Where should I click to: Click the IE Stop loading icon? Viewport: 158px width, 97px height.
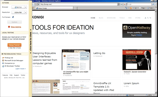pyautogui.click(x=125, y=4)
